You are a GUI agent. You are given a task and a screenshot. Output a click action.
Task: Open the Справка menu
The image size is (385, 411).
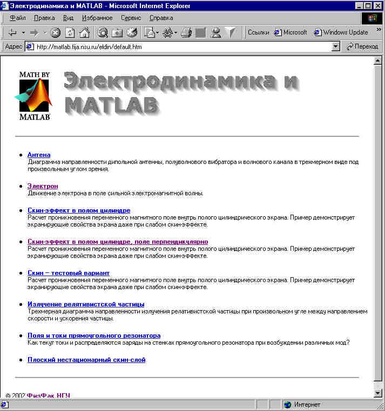click(x=161, y=18)
